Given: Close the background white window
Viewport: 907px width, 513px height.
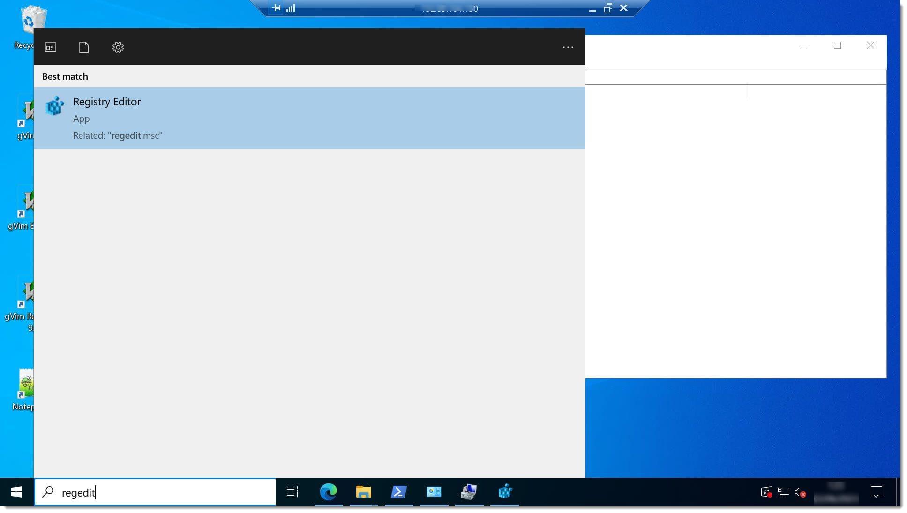Looking at the screenshot, I should (870, 45).
